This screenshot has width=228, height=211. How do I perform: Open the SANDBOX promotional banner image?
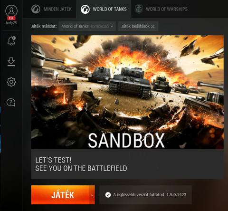click(127, 92)
